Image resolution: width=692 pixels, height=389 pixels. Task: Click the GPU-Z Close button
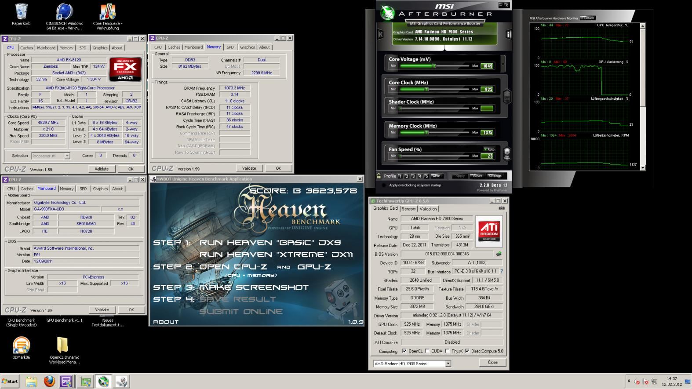pos(492,362)
